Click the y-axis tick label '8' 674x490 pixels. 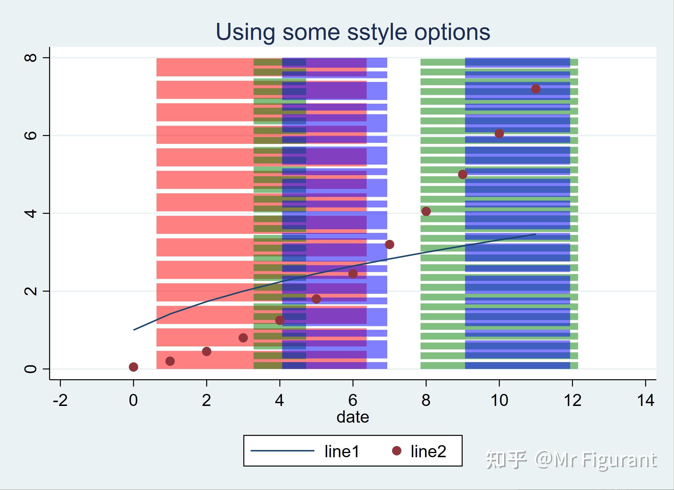point(30,57)
